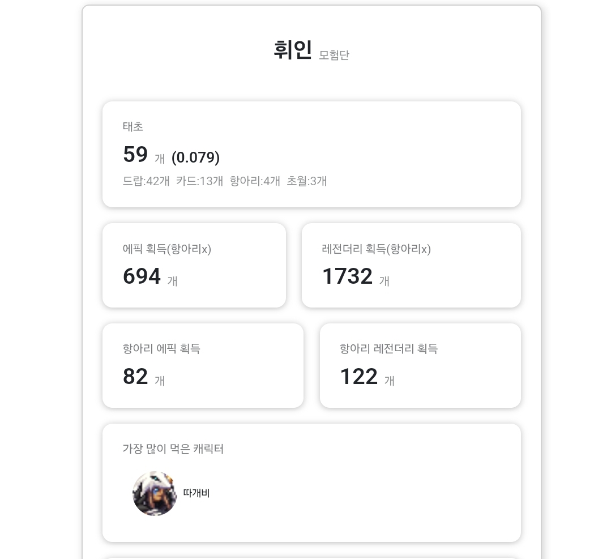
Task: Select the 레전더리 획득(항아리x) card label
Action: 376,249
